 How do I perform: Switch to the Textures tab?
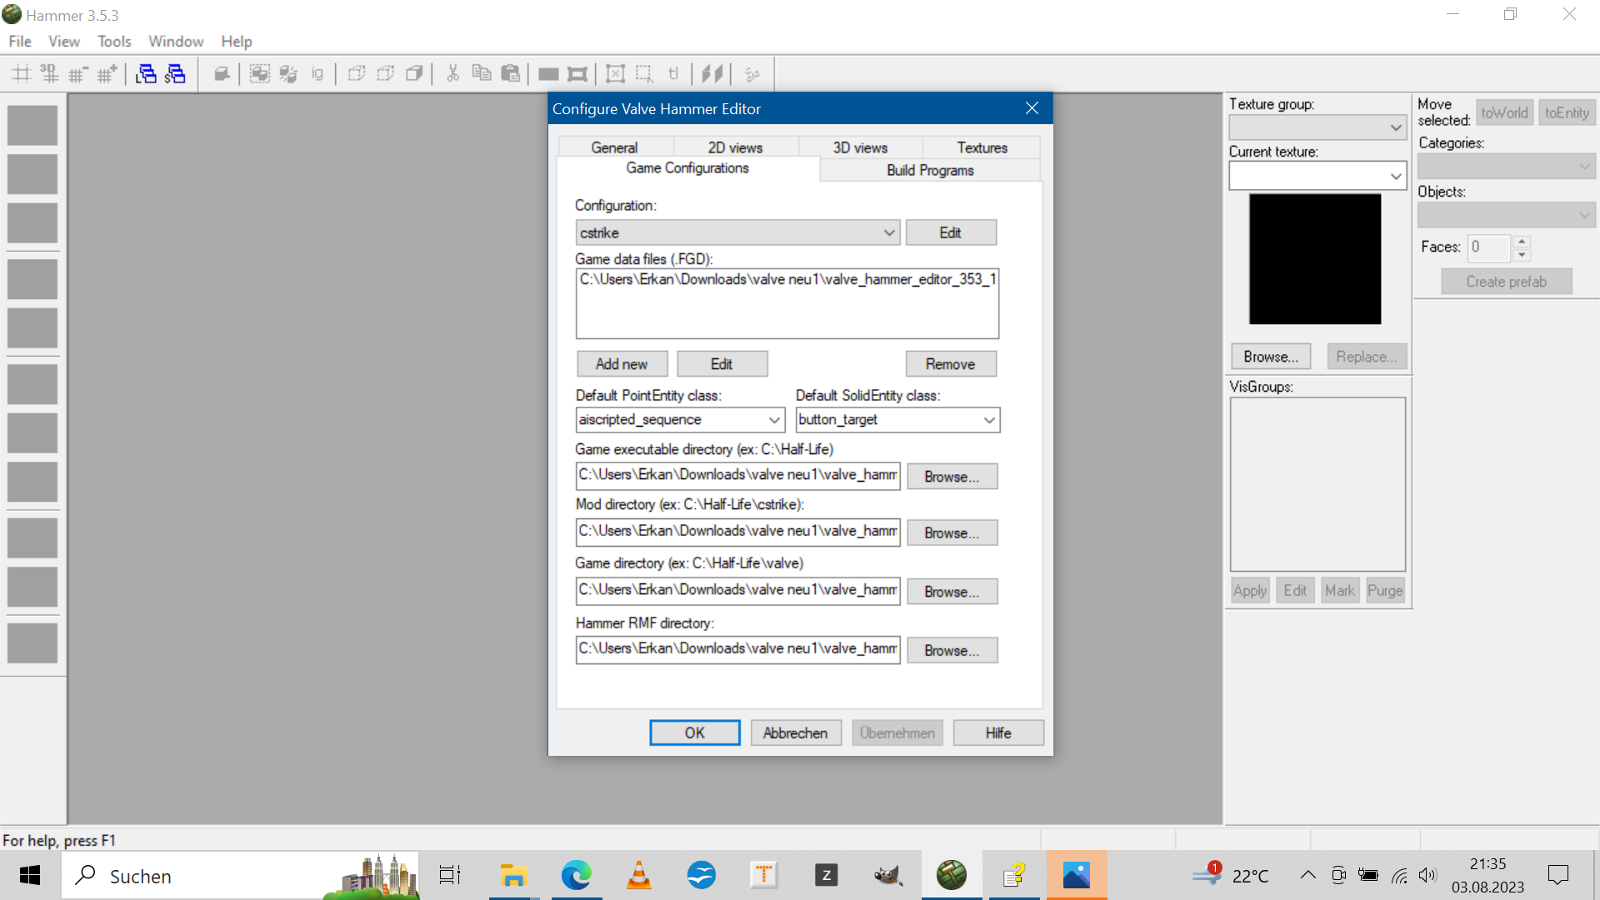(x=982, y=147)
